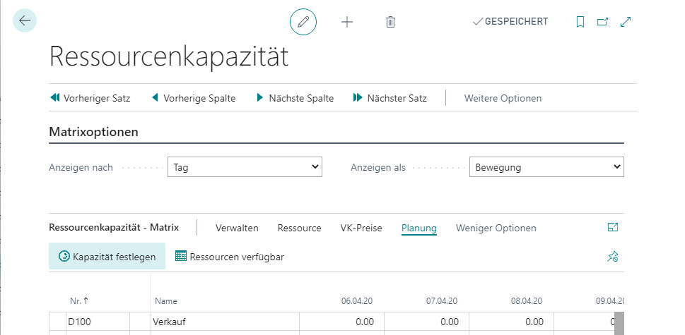Open the Anzeigen nach dropdown

pos(245,167)
